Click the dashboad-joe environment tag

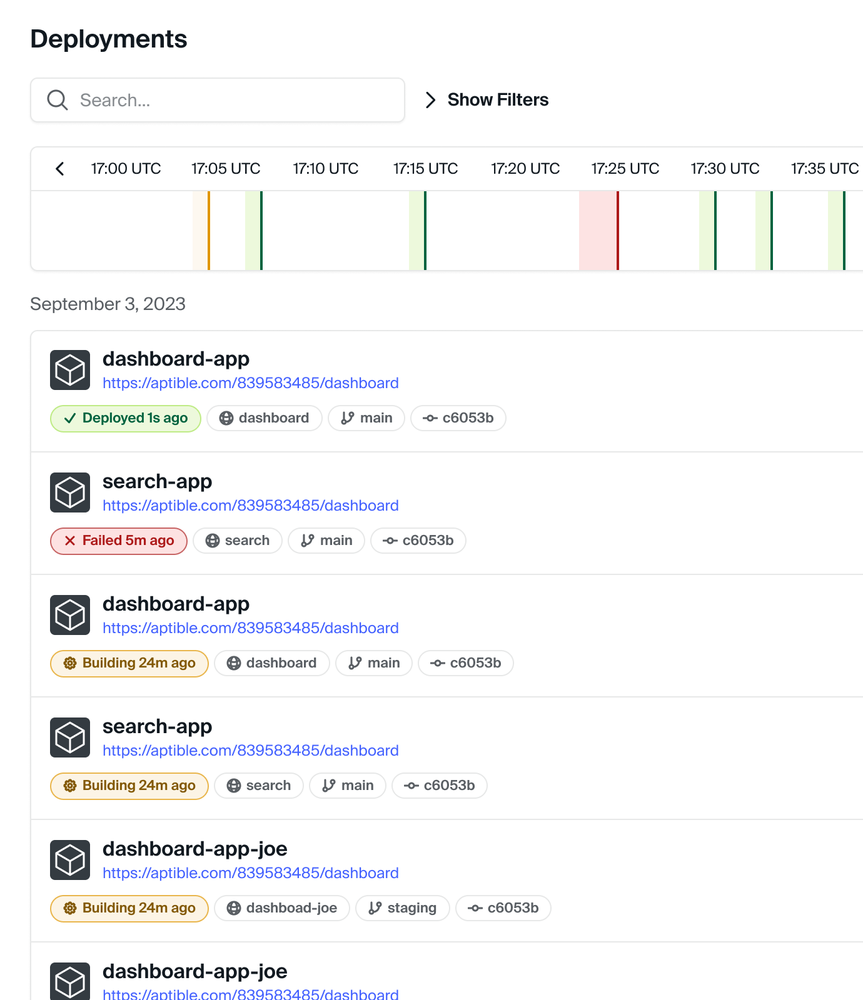point(282,908)
